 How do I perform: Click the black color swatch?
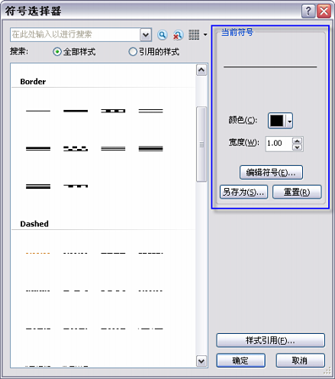277,121
